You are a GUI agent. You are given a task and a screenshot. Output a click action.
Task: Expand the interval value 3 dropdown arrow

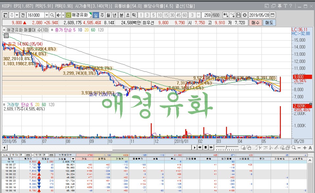pyautogui.click(x=198, y=15)
